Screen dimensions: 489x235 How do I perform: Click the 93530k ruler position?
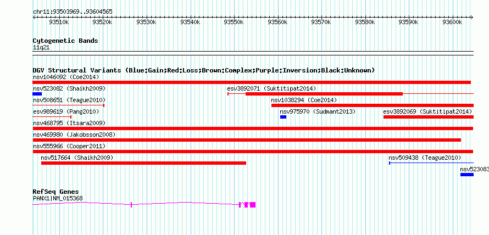tap(146, 23)
